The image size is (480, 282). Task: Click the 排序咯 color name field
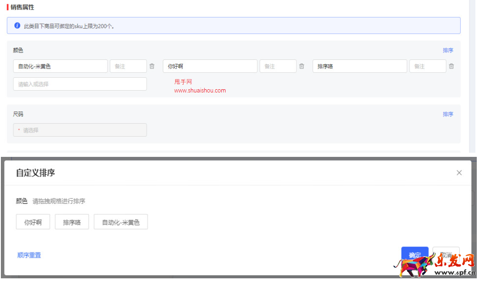[360, 66]
